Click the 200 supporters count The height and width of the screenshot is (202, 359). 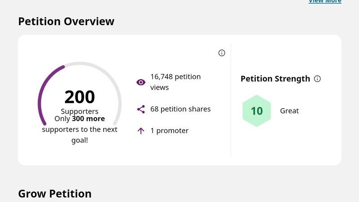pyautogui.click(x=79, y=97)
